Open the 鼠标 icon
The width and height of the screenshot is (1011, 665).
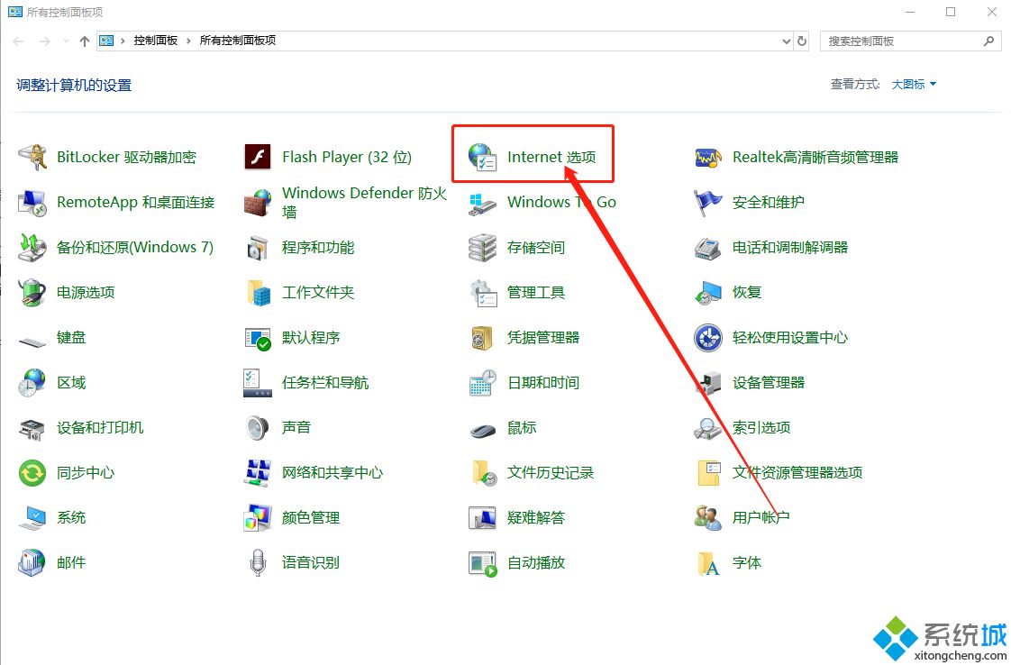click(x=482, y=430)
